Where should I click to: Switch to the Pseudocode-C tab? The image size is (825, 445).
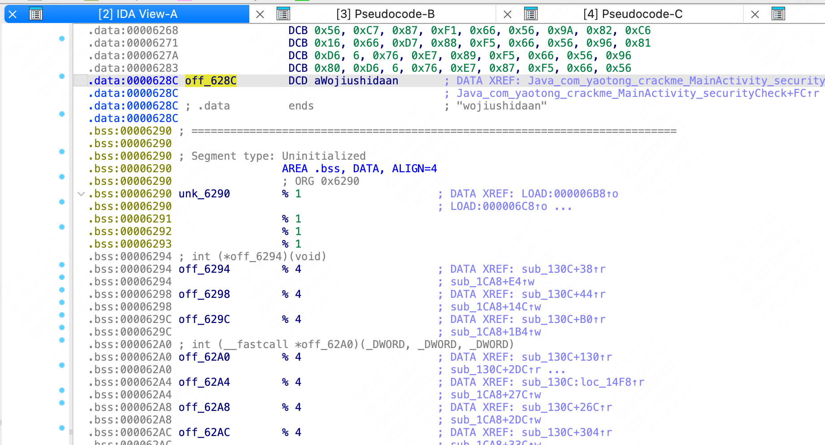(x=633, y=14)
